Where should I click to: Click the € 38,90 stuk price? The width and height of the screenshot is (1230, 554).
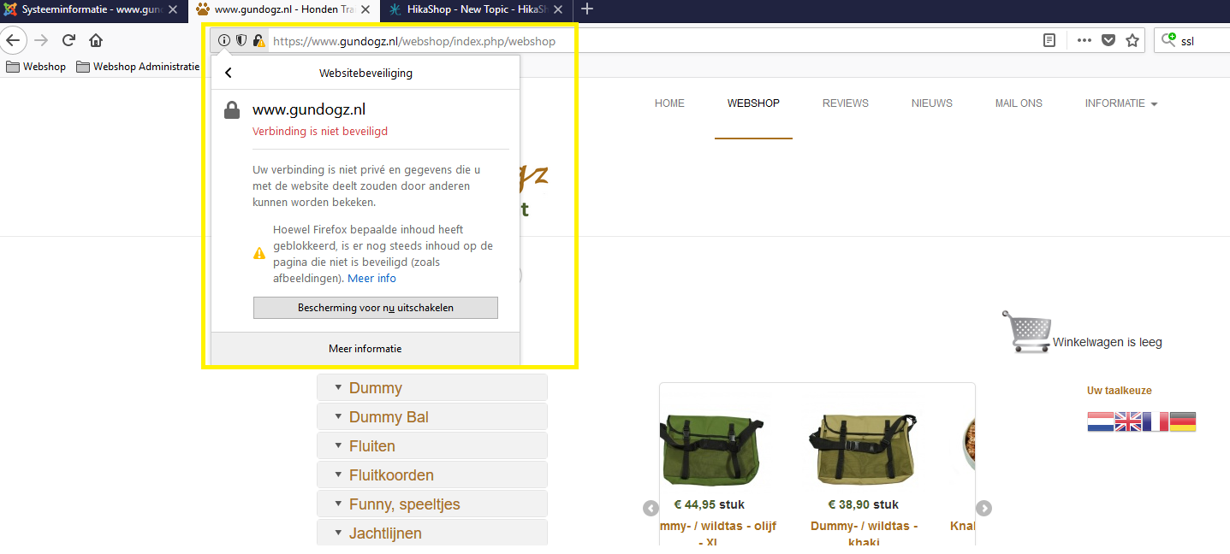coord(864,504)
